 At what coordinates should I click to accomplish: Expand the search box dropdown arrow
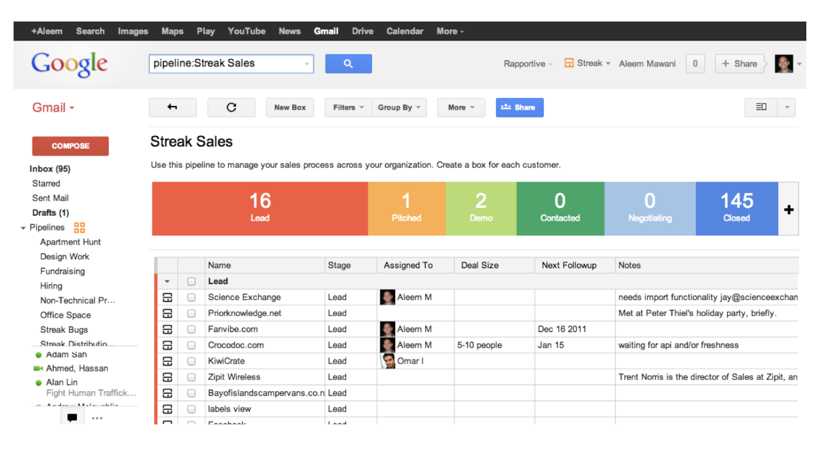coord(307,64)
